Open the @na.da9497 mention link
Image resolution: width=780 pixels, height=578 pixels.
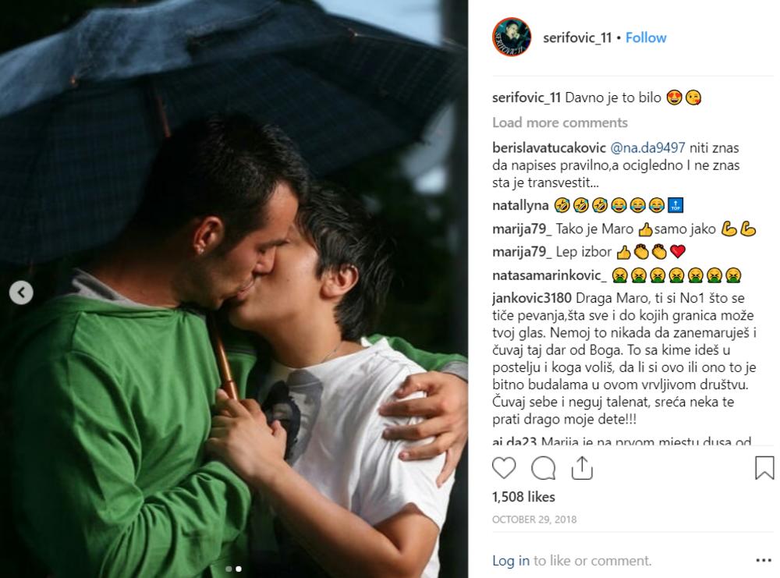click(x=647, y=147)
